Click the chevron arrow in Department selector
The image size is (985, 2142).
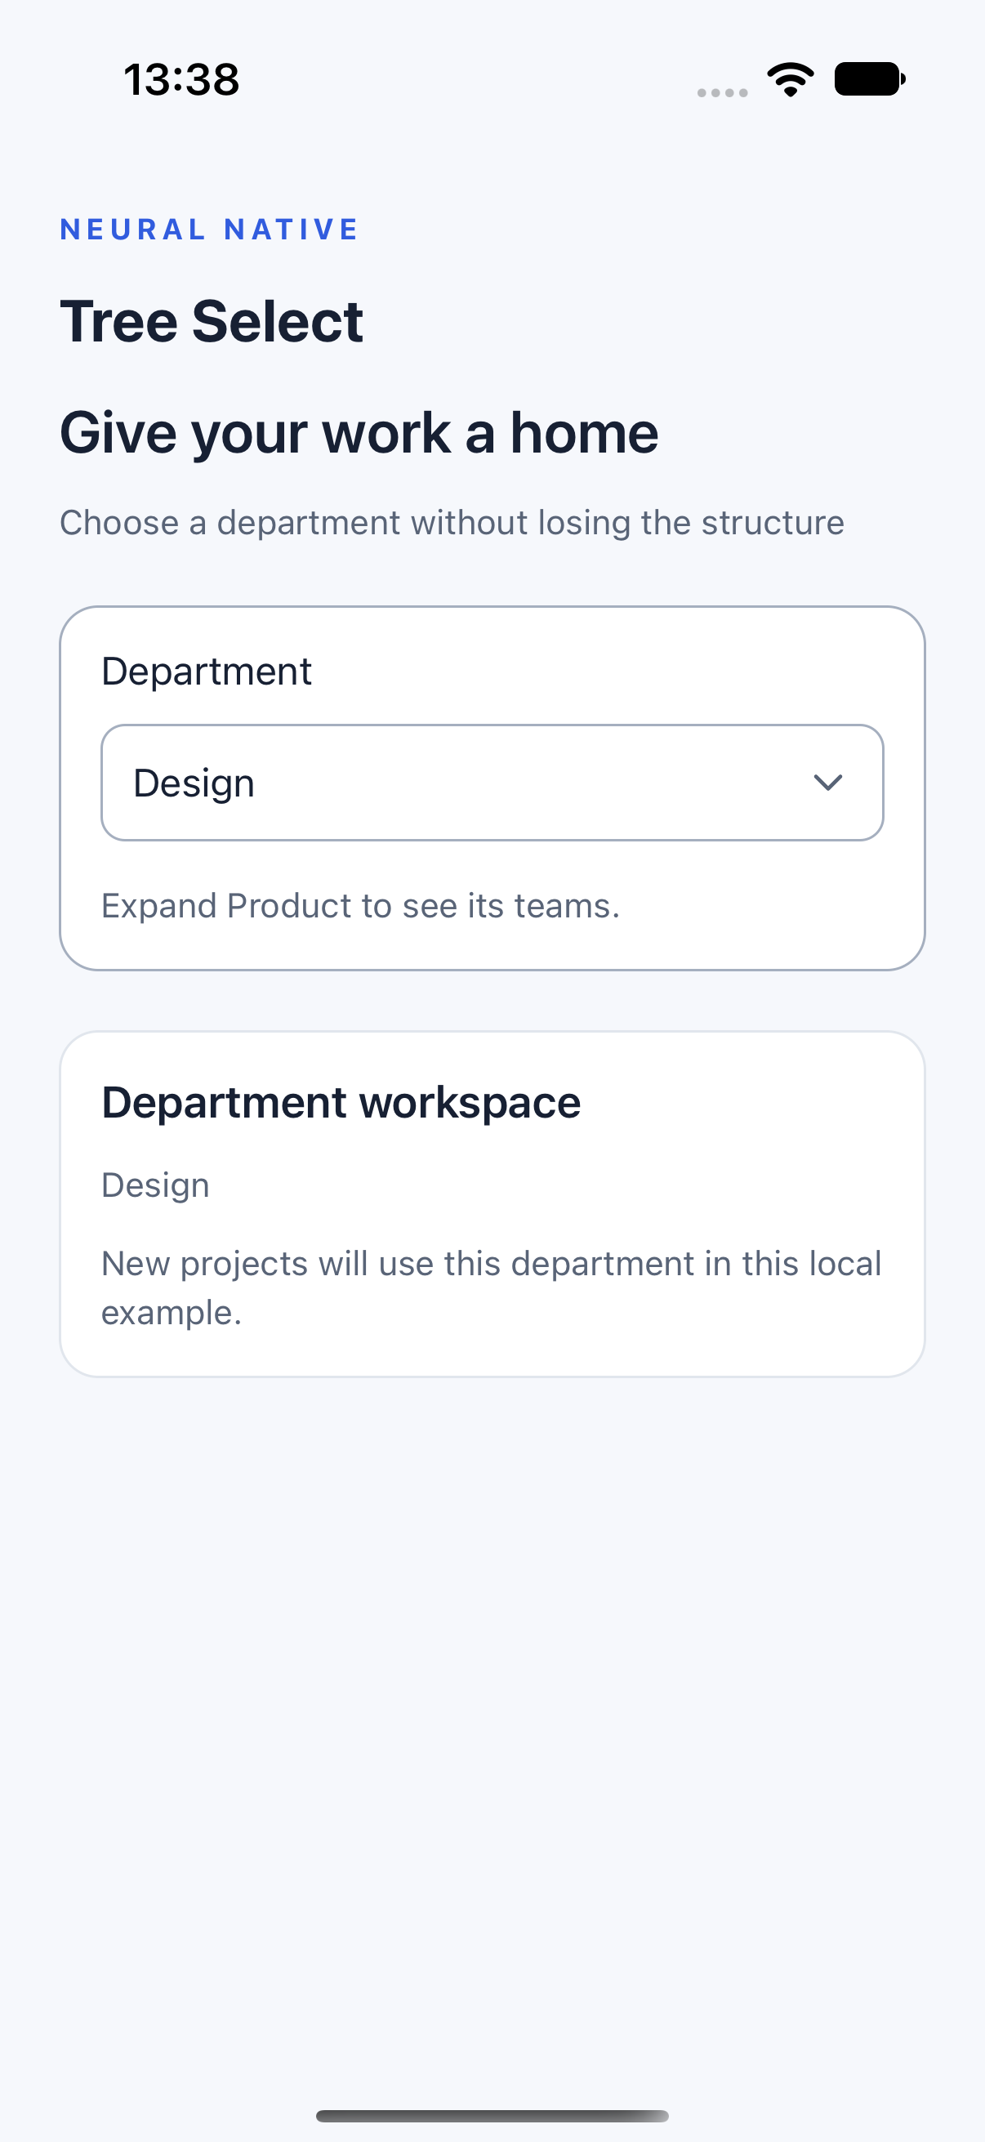[828, 783]
